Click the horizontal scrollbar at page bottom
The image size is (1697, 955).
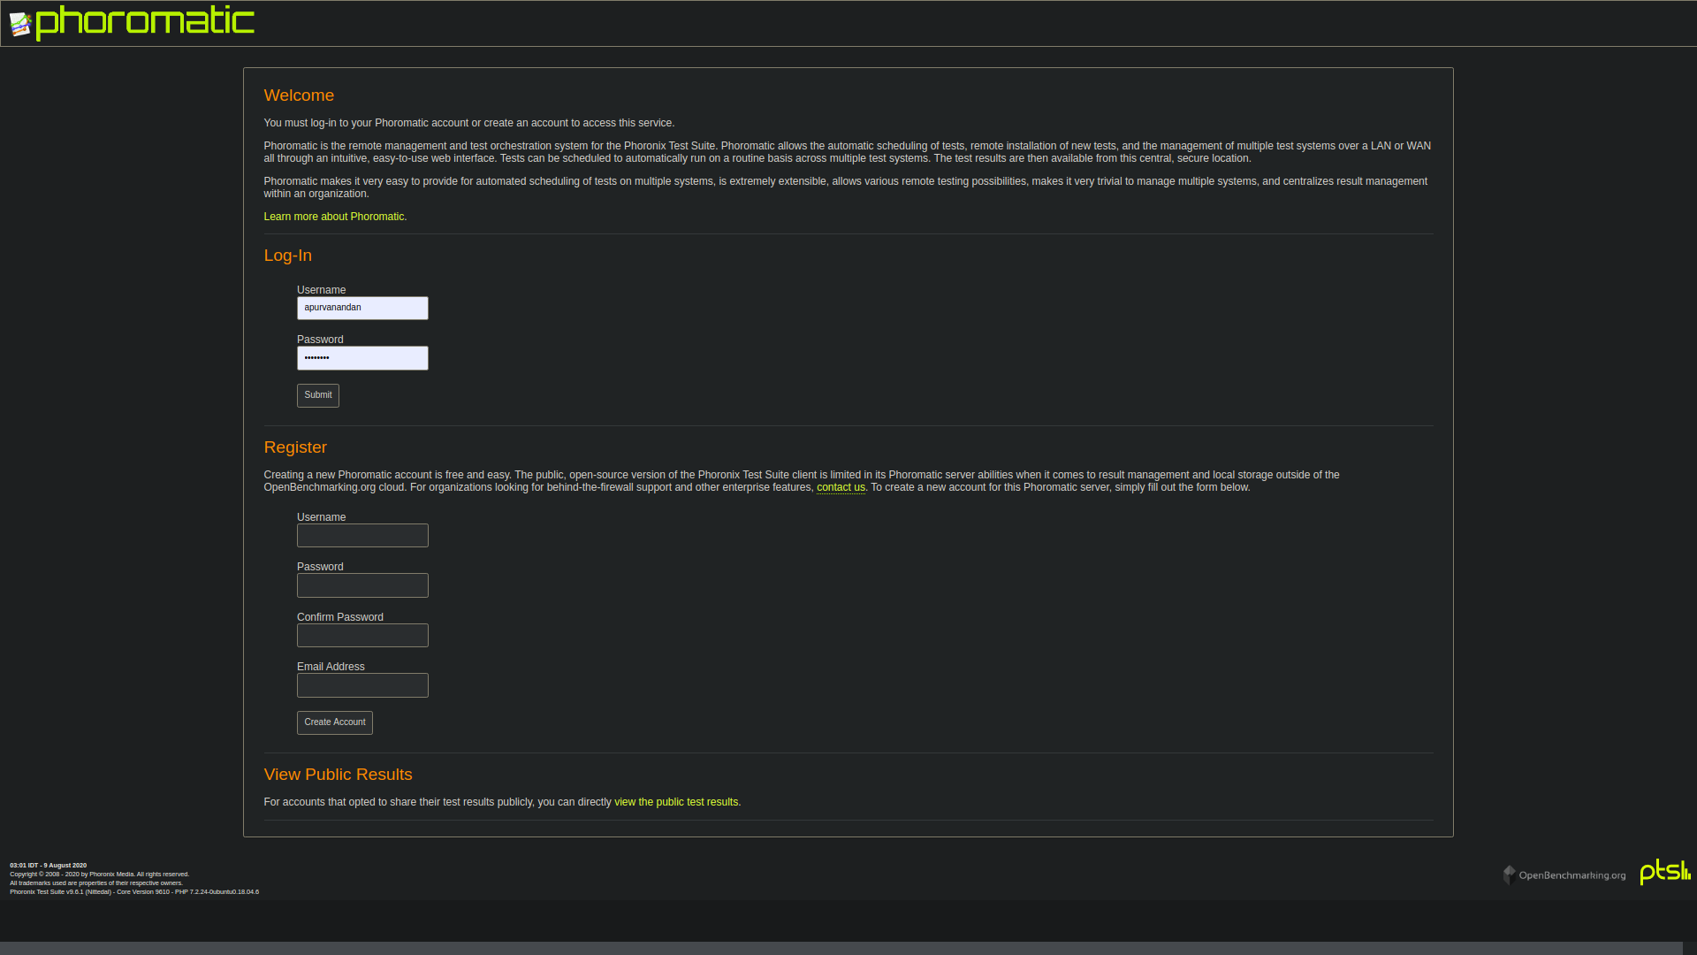coord(840,948)
